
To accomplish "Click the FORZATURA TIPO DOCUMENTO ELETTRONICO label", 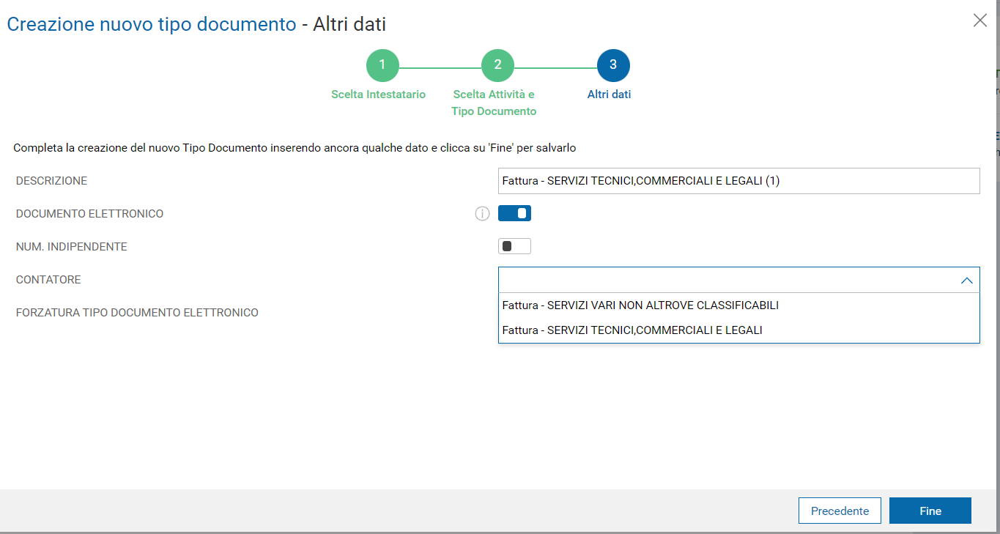I will [x=137, y=313].
